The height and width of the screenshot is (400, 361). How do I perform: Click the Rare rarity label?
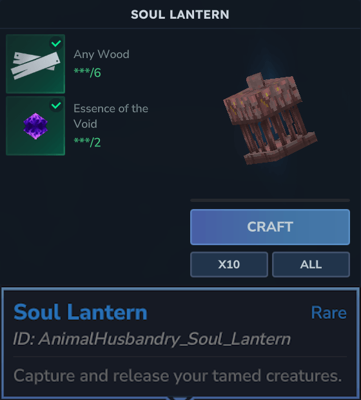pyautogui.click(x=329, y=312)
